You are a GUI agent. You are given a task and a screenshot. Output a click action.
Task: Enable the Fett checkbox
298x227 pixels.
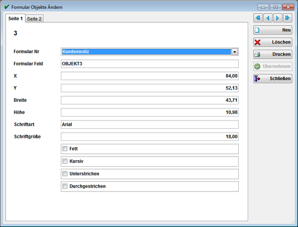pyautogui.click(x=65, y=148)
